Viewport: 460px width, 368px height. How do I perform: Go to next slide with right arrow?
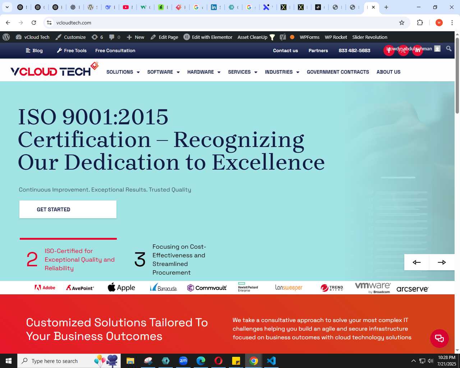442,262
